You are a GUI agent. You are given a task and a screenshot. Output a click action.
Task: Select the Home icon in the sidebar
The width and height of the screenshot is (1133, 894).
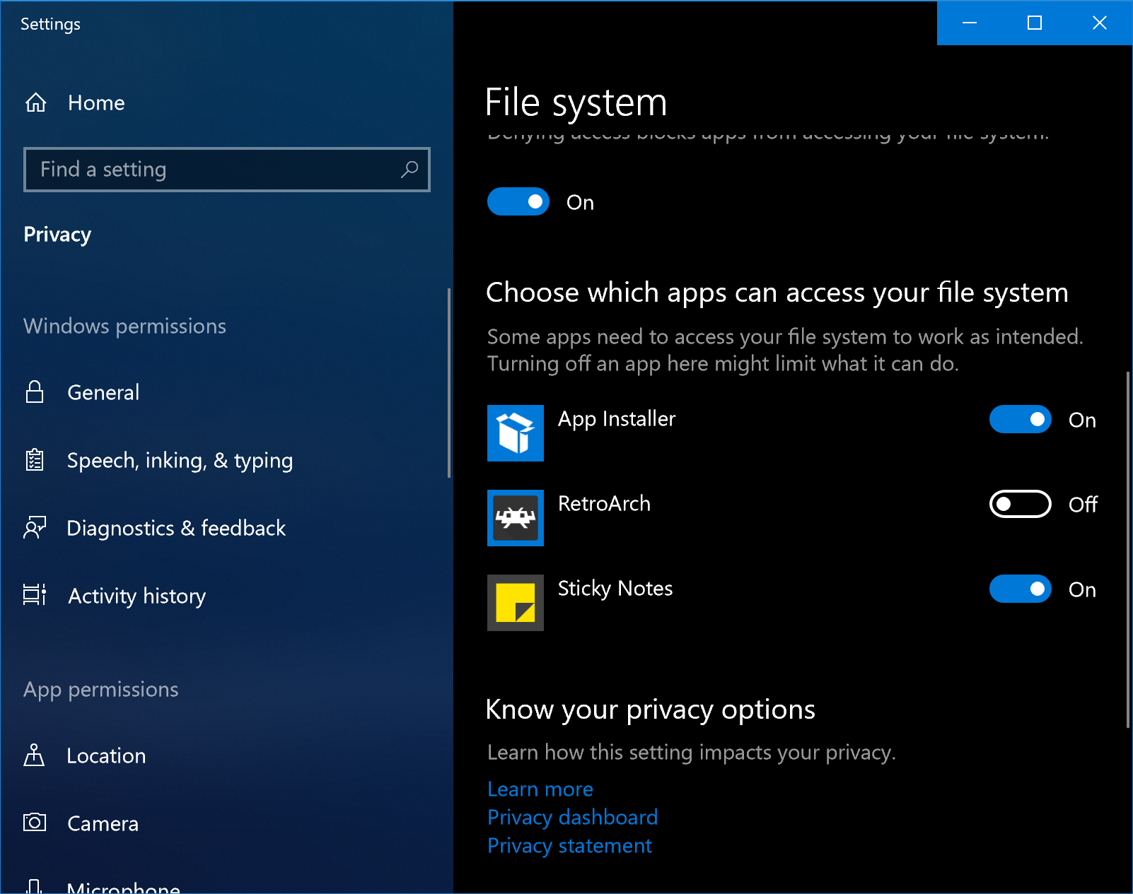point(35,102)
